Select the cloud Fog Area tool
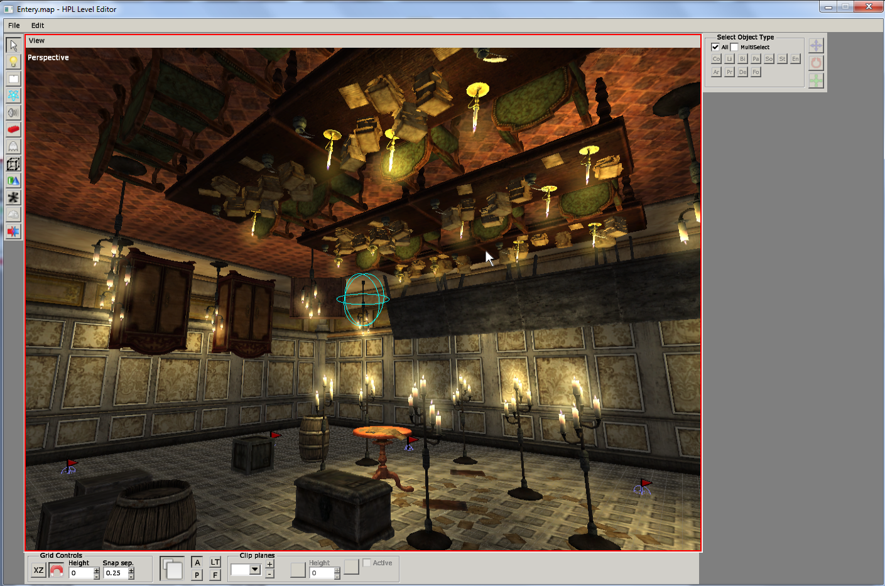Screen dimensions: 885x586 coord(13,215)
